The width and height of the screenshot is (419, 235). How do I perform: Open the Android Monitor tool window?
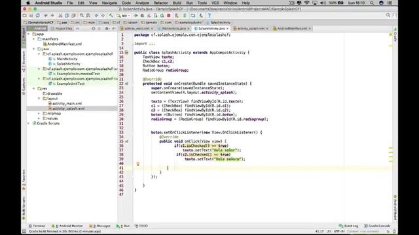tap(67, 226)
